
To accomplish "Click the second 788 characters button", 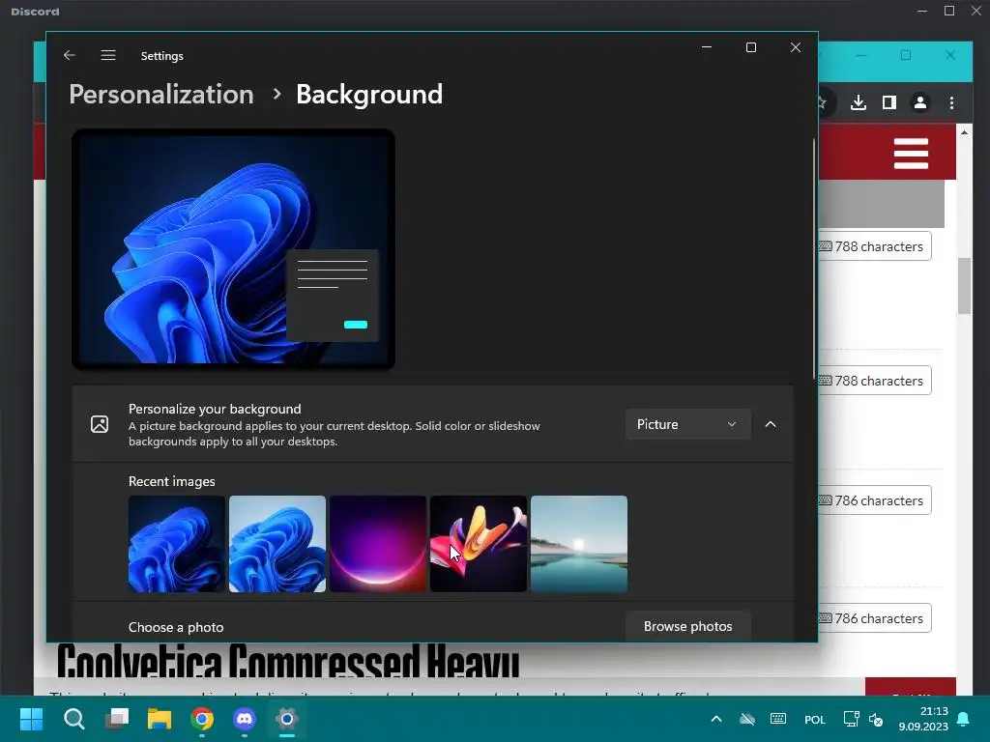I will coord(875,381).
